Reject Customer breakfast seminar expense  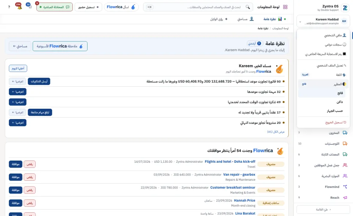click(30, 190)
